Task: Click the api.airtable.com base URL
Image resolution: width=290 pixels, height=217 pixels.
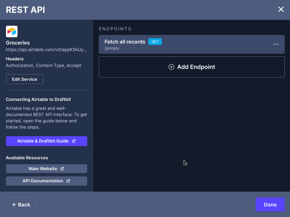Action: click(46, 50)
